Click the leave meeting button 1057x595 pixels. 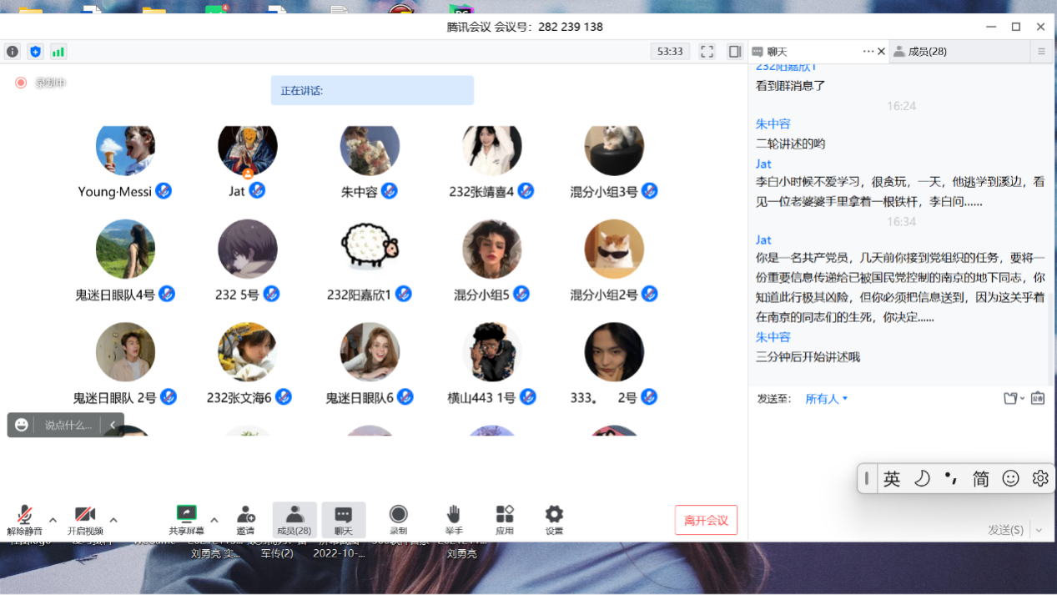pos(706,520)
